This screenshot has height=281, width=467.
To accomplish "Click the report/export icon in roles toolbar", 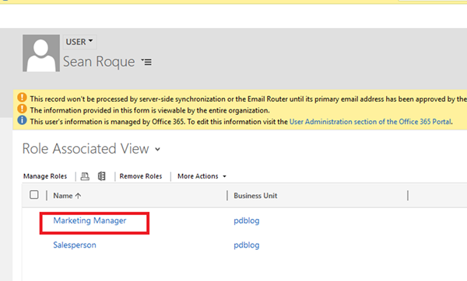I will (x=101, y=176).
